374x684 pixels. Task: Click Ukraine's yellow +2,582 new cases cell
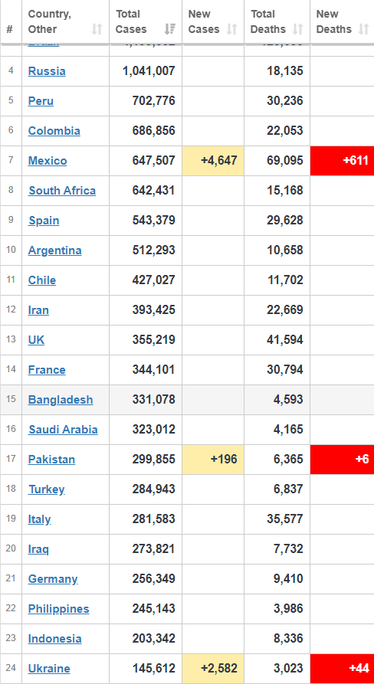coord(213,668)
